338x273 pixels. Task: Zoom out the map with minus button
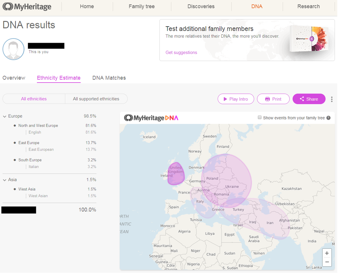[x=327, y=262]
